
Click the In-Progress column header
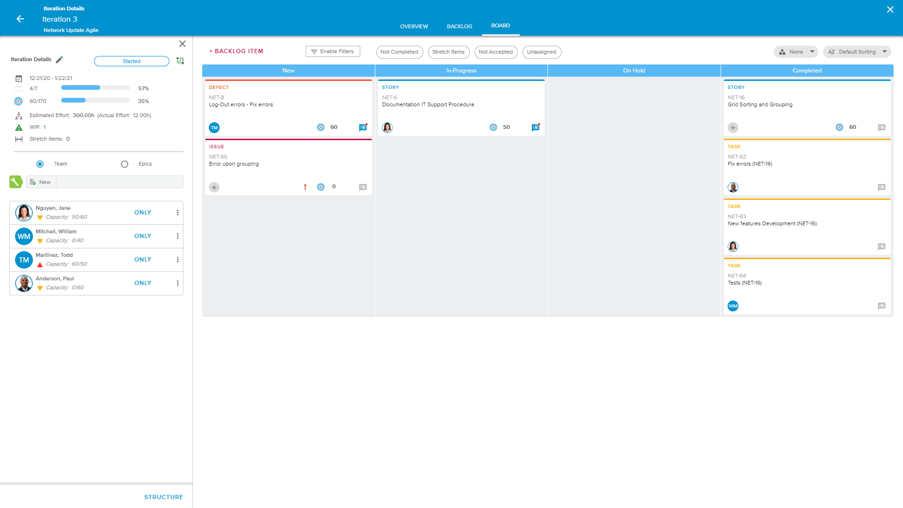[x=461, y=71]
